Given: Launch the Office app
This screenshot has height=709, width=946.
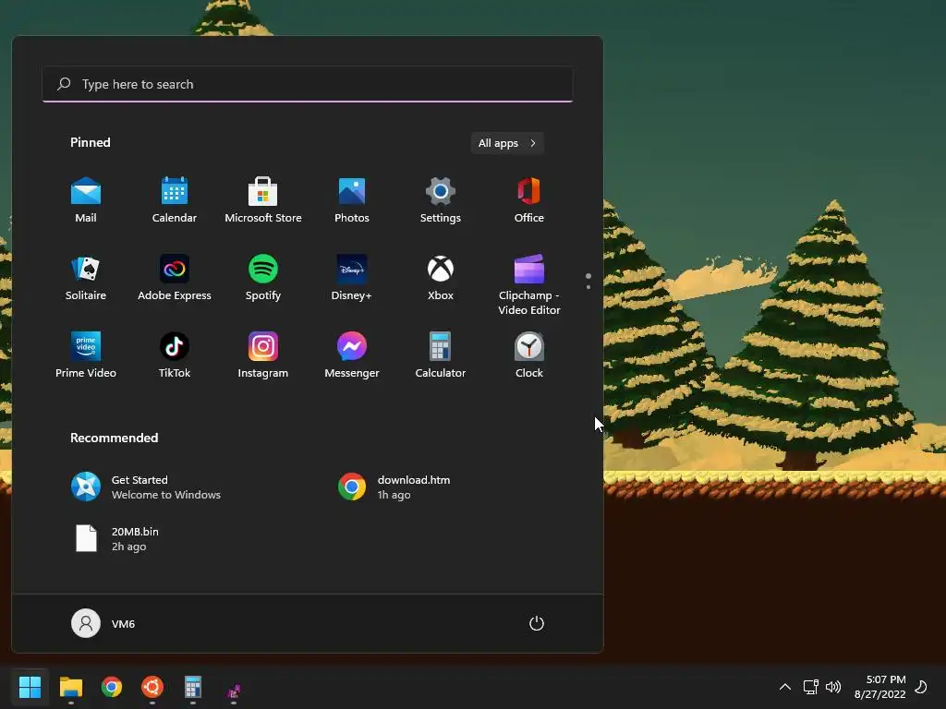Looking at the screenshot, I should point(529,200).
